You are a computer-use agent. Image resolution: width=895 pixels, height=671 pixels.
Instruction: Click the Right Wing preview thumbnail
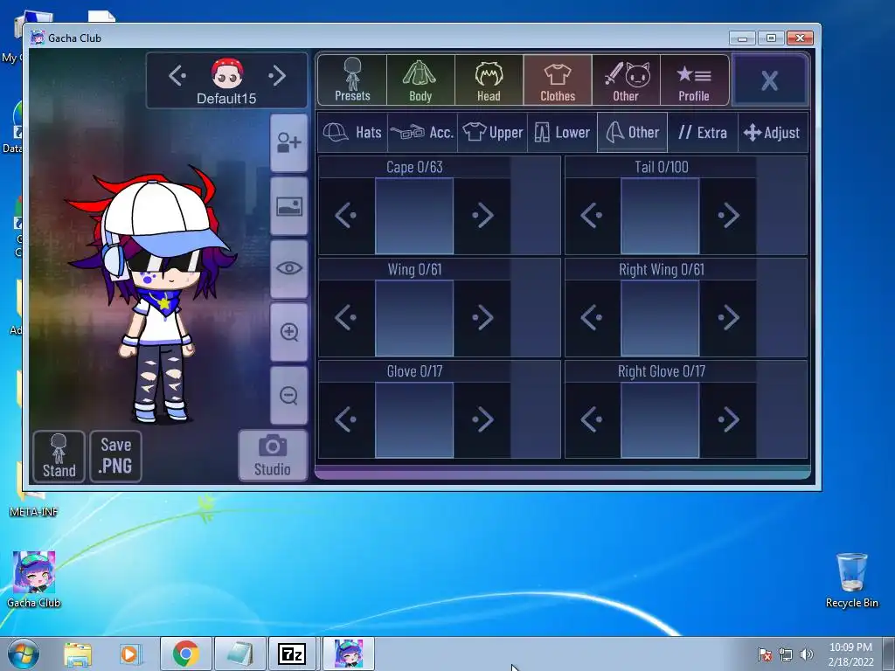[x=661, y=318]
